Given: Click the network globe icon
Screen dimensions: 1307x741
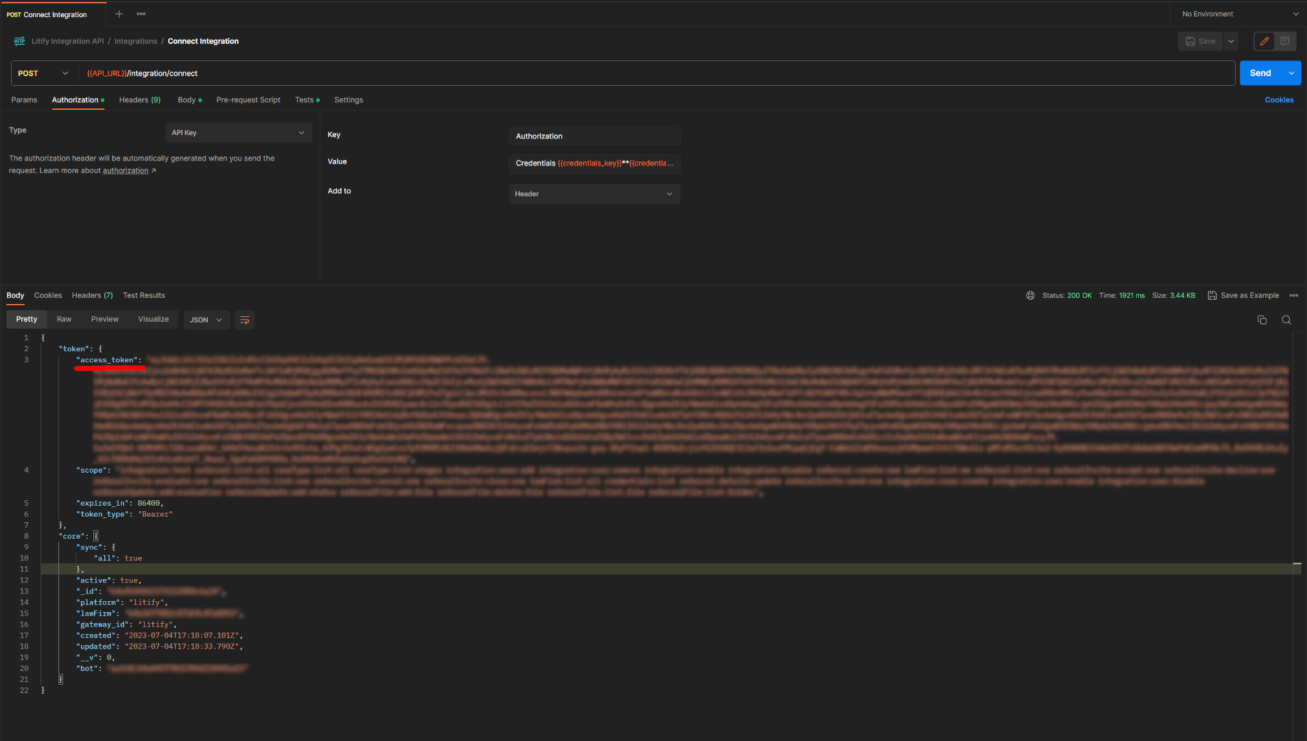Looking at the screenshot, I should (x=1030, y=296).
